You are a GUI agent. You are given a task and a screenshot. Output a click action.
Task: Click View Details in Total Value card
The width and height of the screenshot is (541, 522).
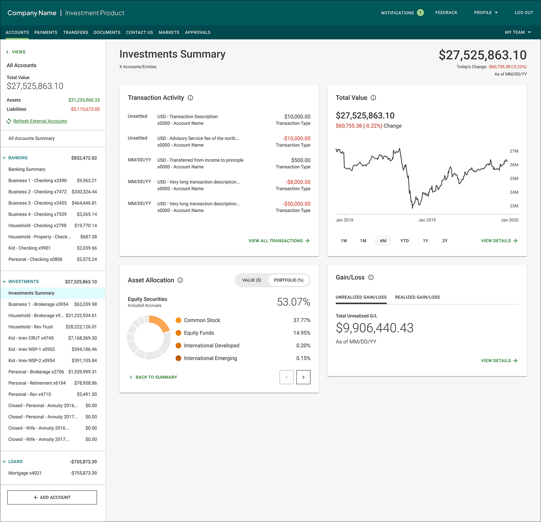click(x=499, y=241)
